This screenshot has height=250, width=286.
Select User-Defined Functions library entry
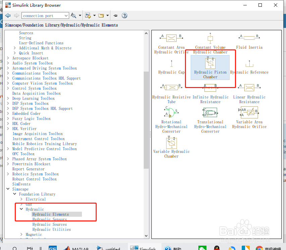pyautogui.click(x=41, y=43)
